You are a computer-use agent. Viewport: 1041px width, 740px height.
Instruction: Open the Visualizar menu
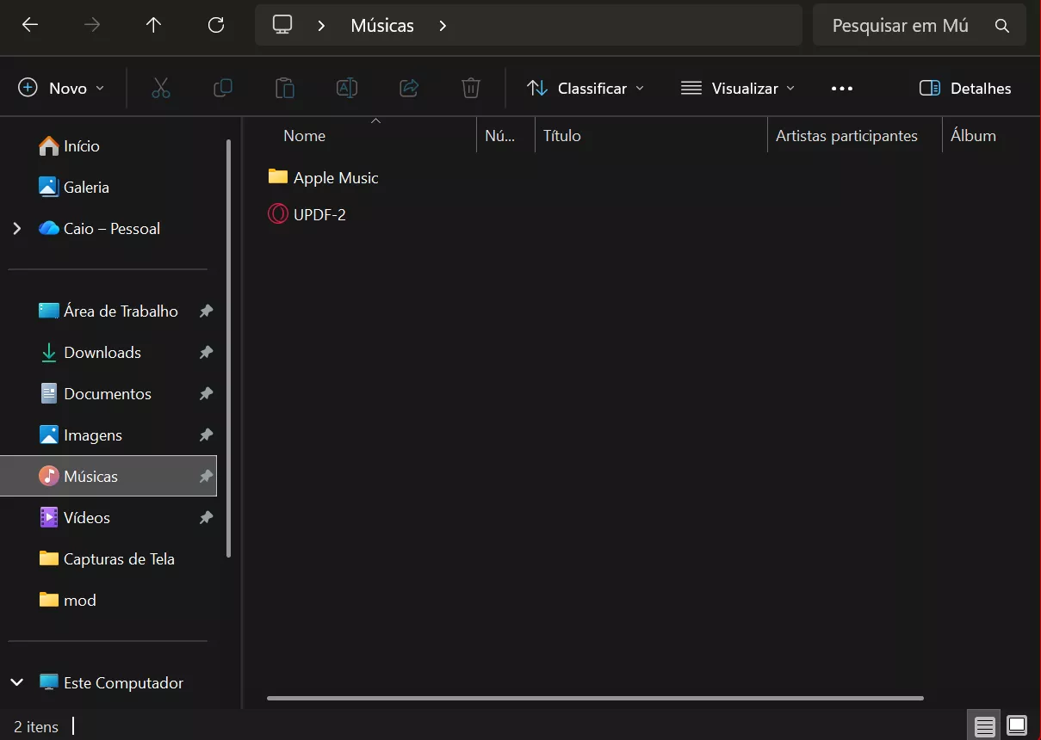click(x=738, y=88)
